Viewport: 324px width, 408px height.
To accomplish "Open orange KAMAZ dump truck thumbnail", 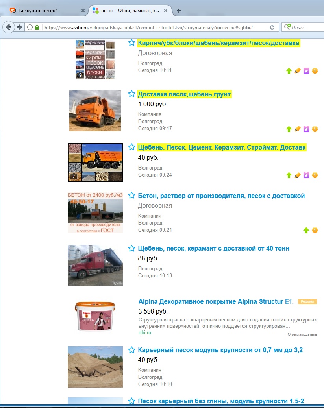I will 95,111.
